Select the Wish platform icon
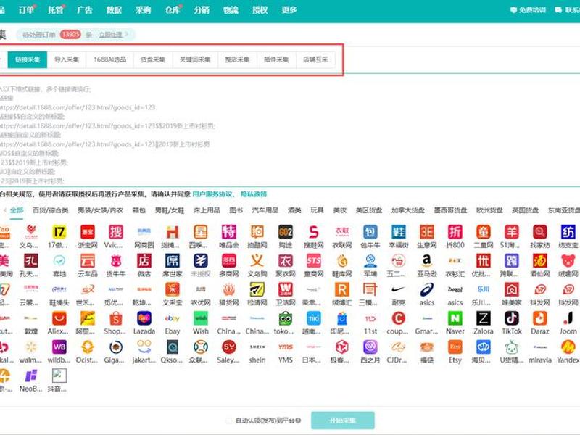The image size is (580, 435). 201,318
